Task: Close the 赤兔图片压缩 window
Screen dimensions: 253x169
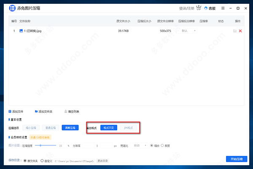Action: click(246, 8)
